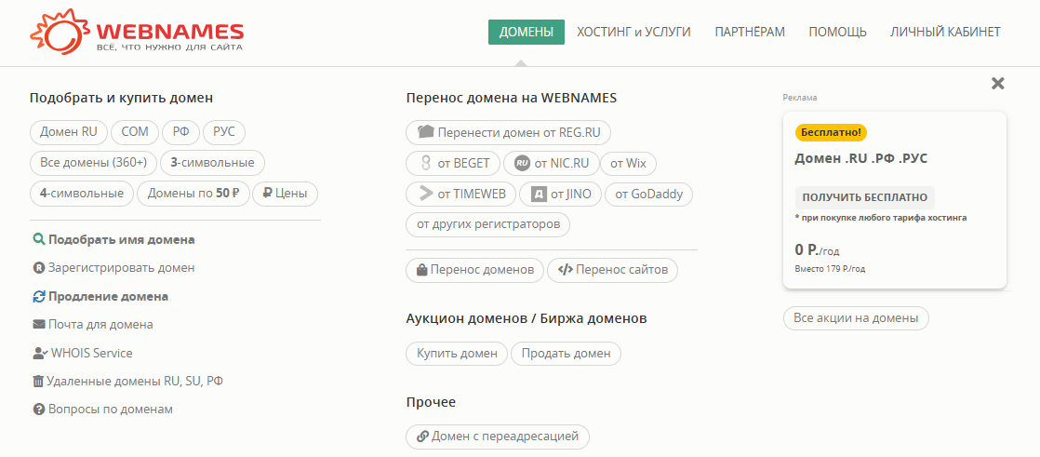This screenshot has height=457, width=1040.
Task: Choose 3-символьные domains
Action: pyautogui.click(x=212, y=163)
